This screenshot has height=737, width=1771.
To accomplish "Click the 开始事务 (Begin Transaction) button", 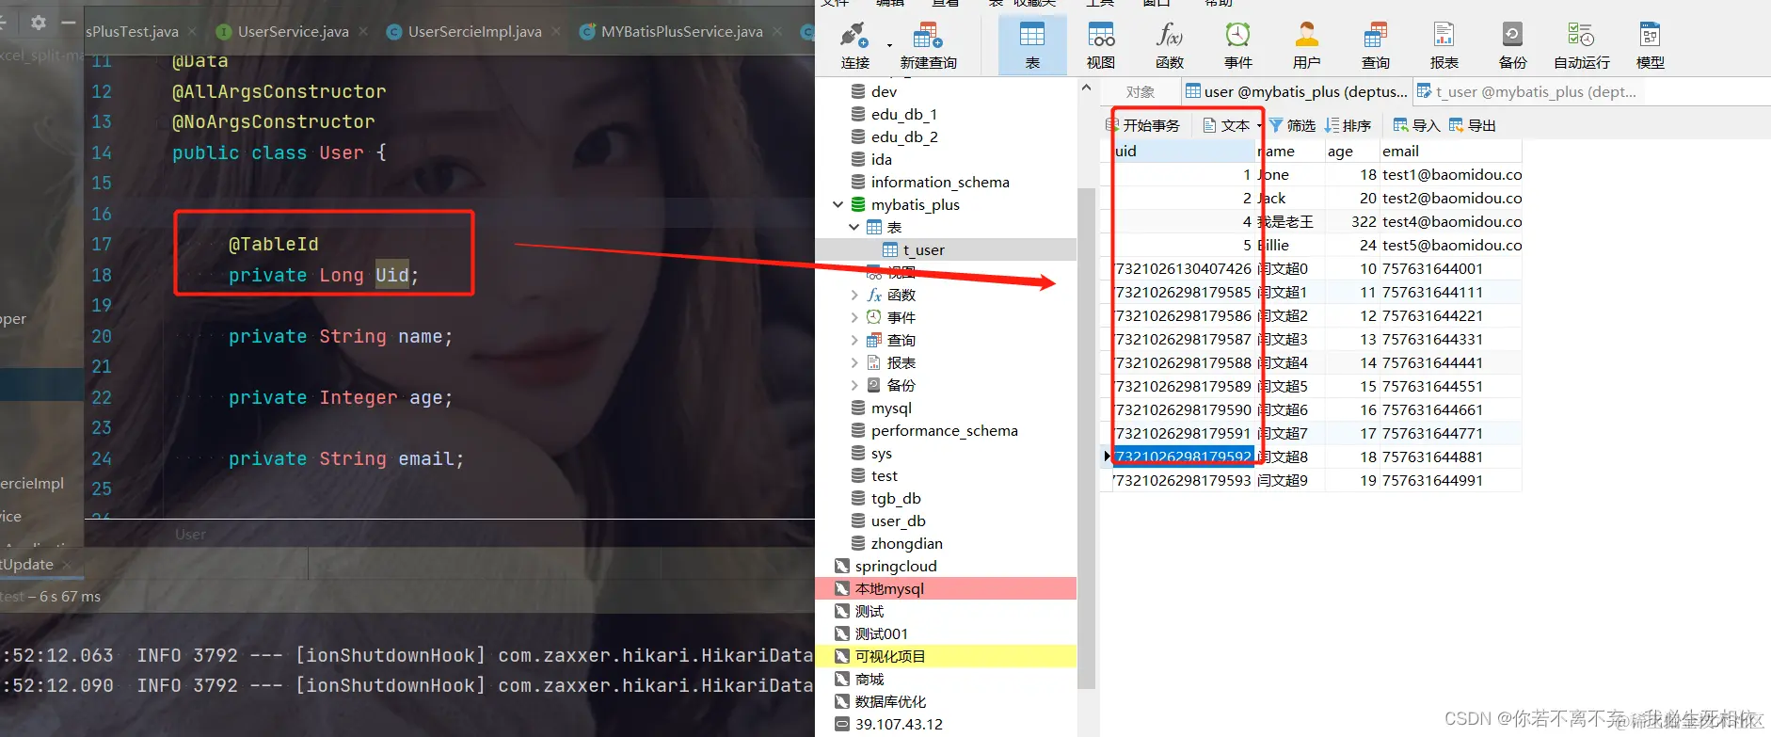I will [1142, 125].
